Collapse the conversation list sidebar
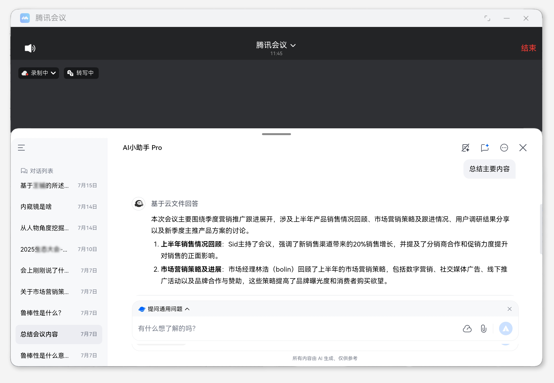Image resolution: width=554 pixels, height=383 pixels. pyautogui.click(x=21, y=148)
